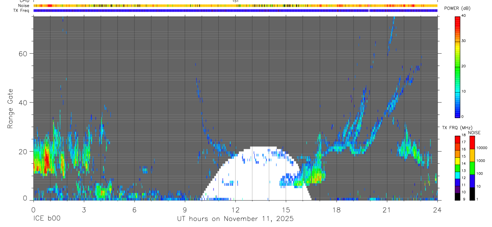Click the white no-data dome in the plot
Viewport: 492px width, 227px height.
coord(255,173)
